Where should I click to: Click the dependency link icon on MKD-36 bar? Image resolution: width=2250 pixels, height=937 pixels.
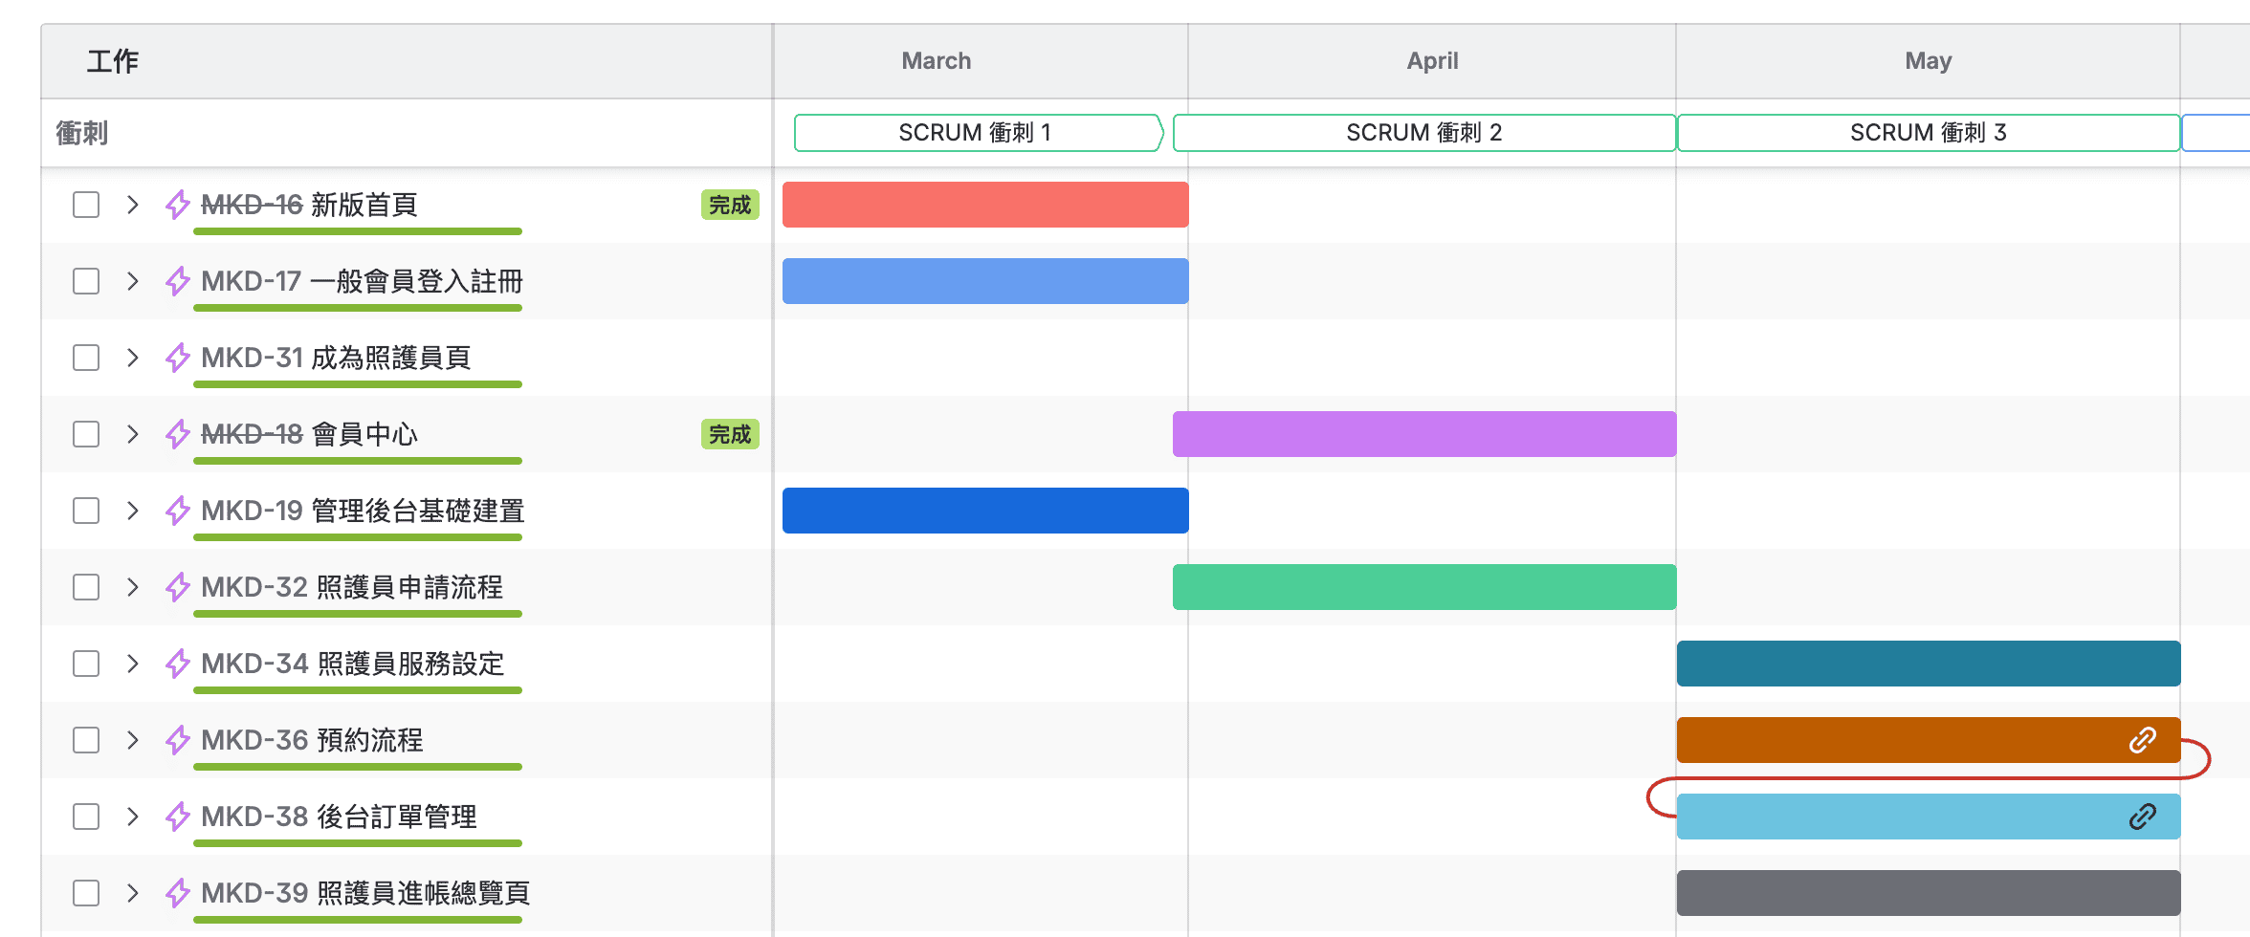(2142, 740)
